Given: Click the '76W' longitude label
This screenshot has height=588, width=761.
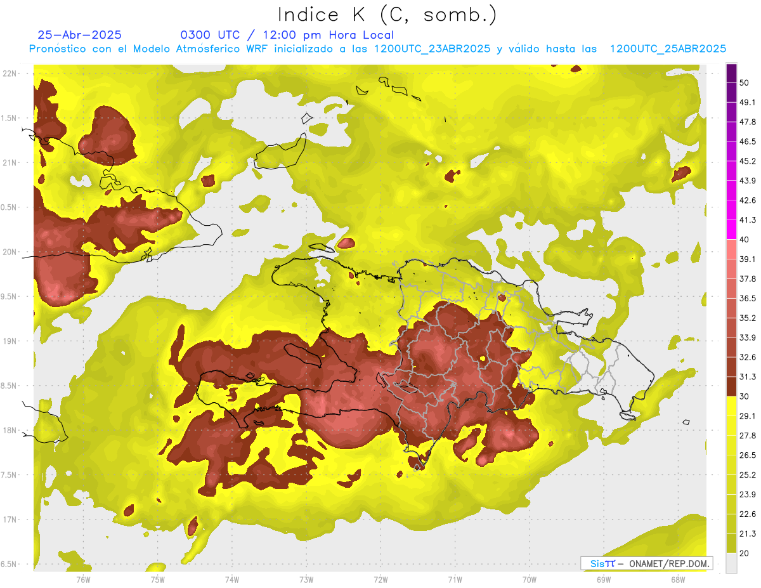Looking at the screenshot, I should [83, 579].
